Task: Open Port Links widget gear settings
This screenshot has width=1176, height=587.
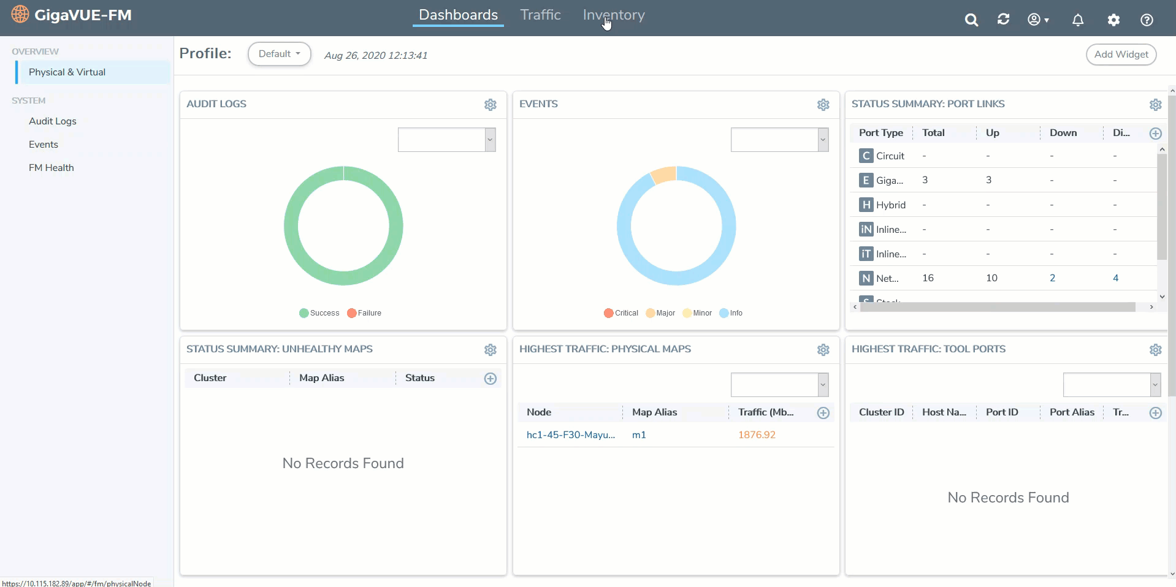Action: tap(1156, 105)
